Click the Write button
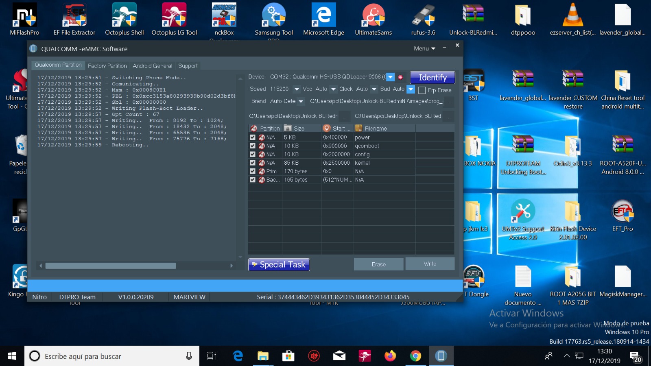 click(x=430, y=264)
